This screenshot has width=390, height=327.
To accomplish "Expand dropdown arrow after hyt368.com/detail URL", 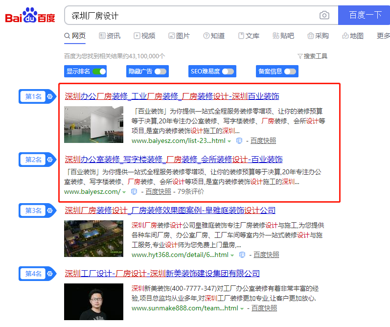I will [232, 256].
